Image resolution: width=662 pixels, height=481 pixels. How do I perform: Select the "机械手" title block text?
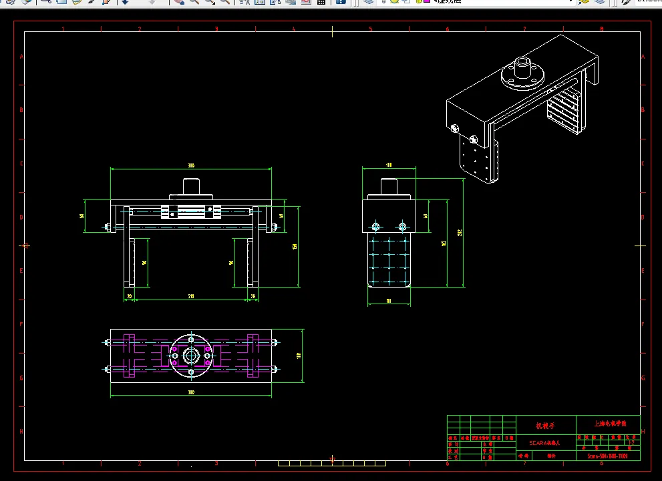point(544,426)
